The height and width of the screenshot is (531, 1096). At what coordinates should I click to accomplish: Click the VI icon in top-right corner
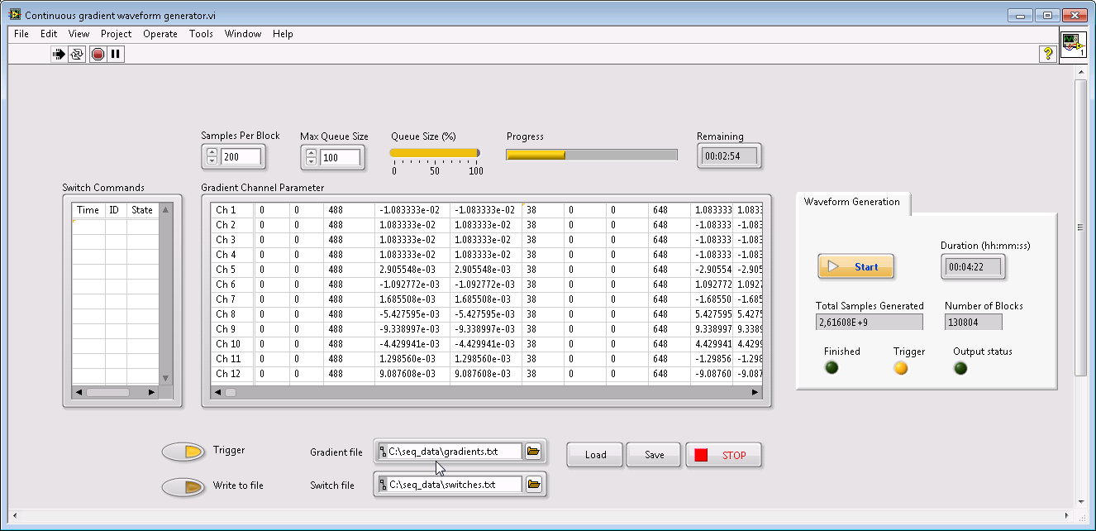pos(1073,44)
